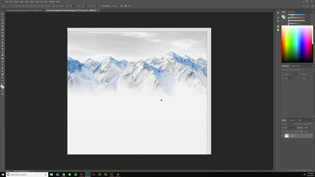The width and height of the screenshot is (315, 177).
Task: Open File Explorer from taskbar
Action: [x=51, y=175]
